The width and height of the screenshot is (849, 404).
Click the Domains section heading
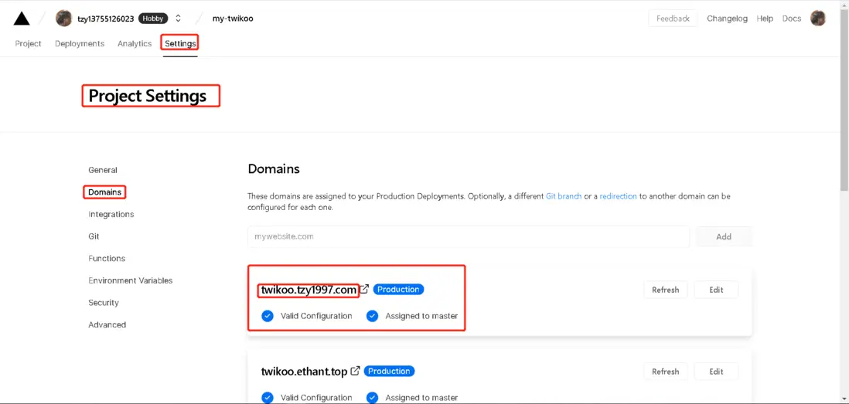[x=274, y=168]
